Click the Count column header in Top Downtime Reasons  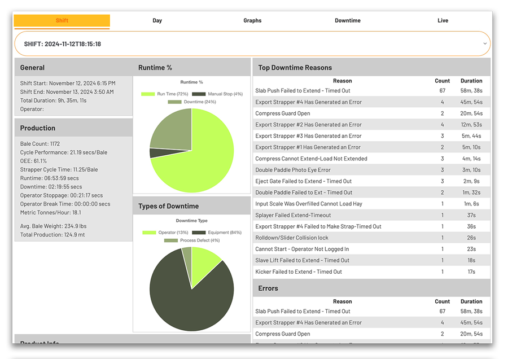[x=443, y=81]
